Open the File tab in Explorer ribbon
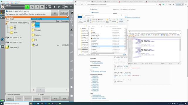188x105 pixels. (80, 17)
